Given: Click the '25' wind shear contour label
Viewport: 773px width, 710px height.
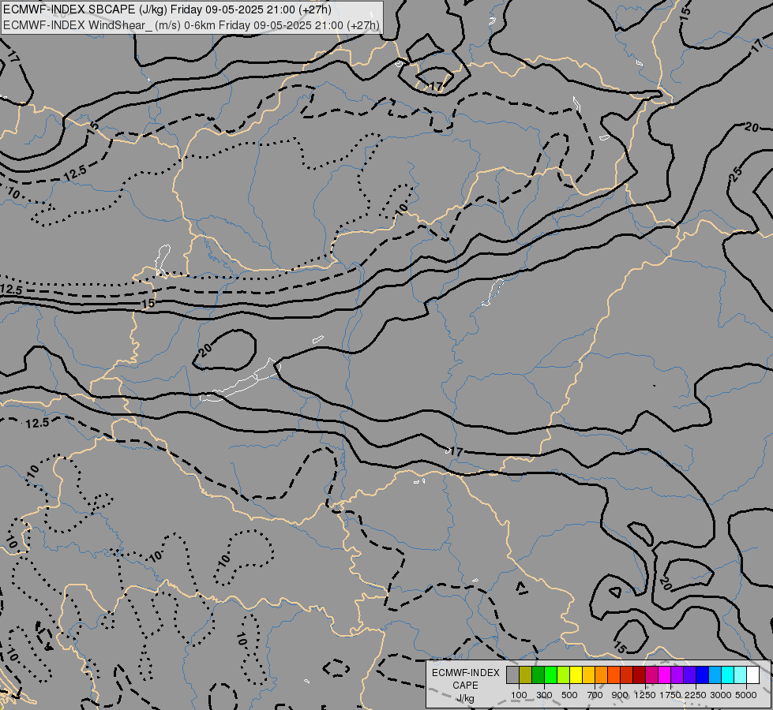Looking at the screenshot, I should coord(736,174).
